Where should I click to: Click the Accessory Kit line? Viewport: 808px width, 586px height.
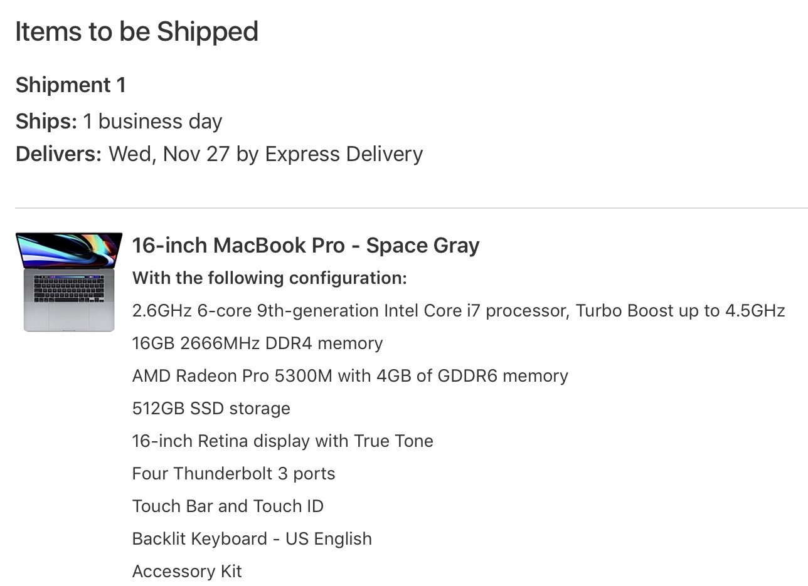point(187,572)
